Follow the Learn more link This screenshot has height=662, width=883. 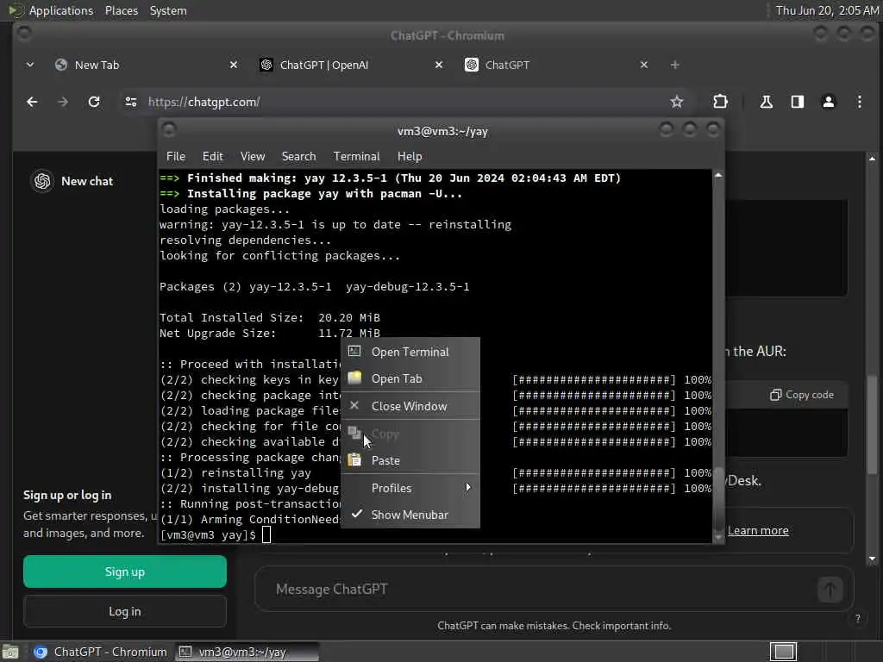tap(758, 530)
